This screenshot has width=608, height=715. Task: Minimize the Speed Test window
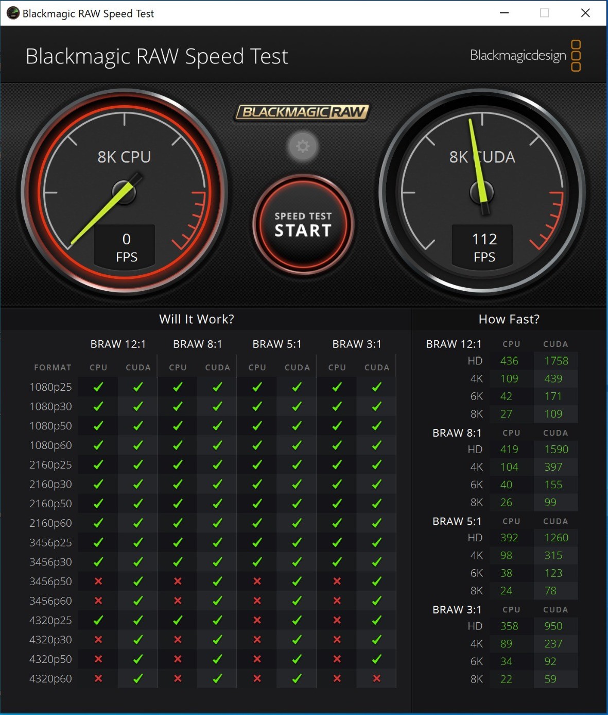click(505, 13)
